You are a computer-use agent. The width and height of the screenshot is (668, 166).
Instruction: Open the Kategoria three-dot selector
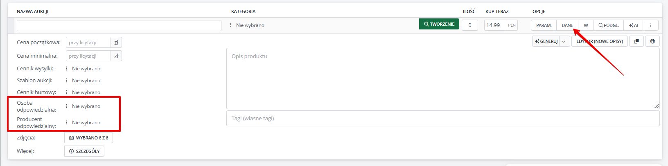230,25
